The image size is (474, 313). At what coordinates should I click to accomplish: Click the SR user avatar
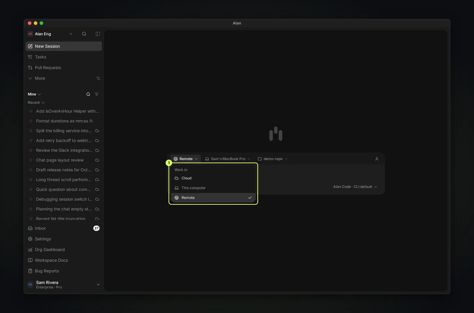30,285
